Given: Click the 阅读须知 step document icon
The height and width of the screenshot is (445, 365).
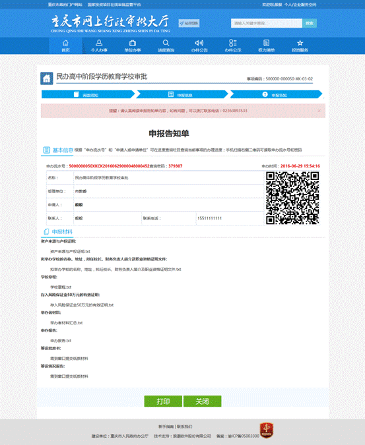Looking at the screenshot, I should (76, 94).
